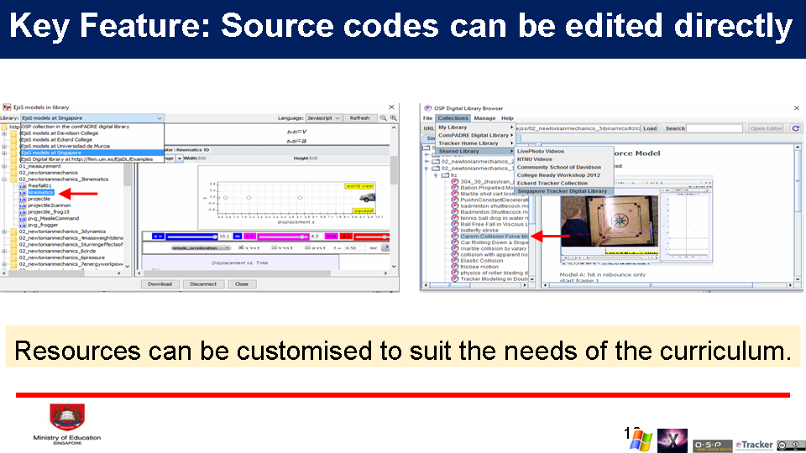Adjust the red acceleration slider
This screenshot has width=806, height=453.
click(372, 237)
